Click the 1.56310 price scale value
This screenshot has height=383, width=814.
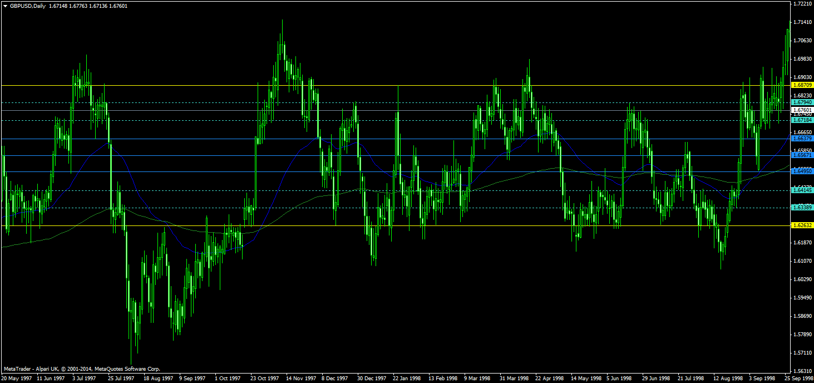pyautogui.click(x=802, y=371)
